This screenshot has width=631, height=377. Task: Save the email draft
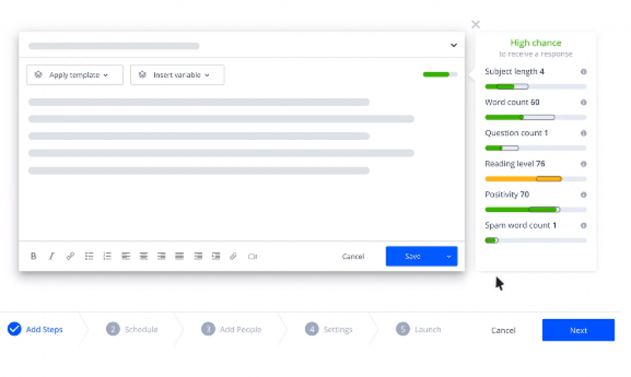[x=412, y=256]
